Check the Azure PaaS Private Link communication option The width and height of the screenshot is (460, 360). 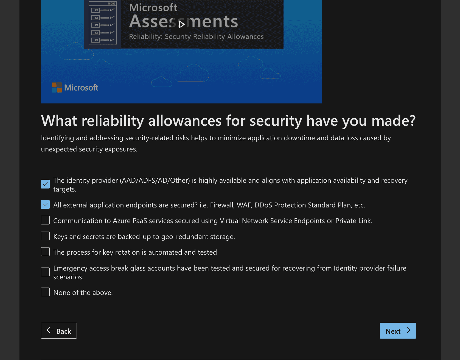[45, 220]
